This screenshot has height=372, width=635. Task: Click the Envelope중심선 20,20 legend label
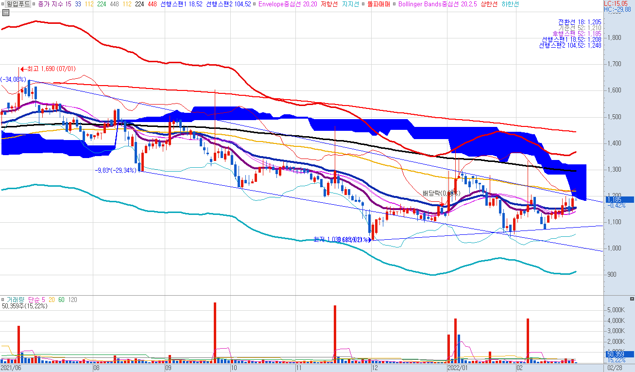[288, 4]
